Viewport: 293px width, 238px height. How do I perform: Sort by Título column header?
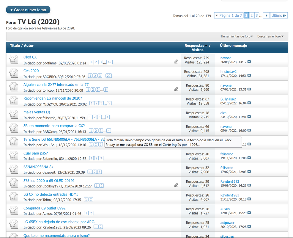pyautogui.click(x=15, y=46)
